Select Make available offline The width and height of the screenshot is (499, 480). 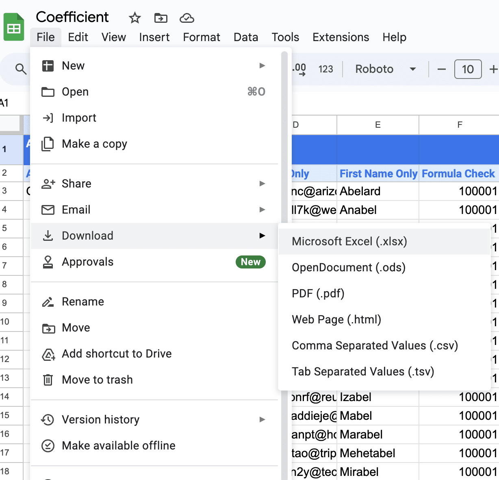click(154, 445)
